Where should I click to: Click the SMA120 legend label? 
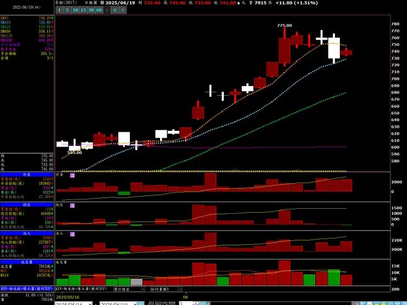point(6,36)
